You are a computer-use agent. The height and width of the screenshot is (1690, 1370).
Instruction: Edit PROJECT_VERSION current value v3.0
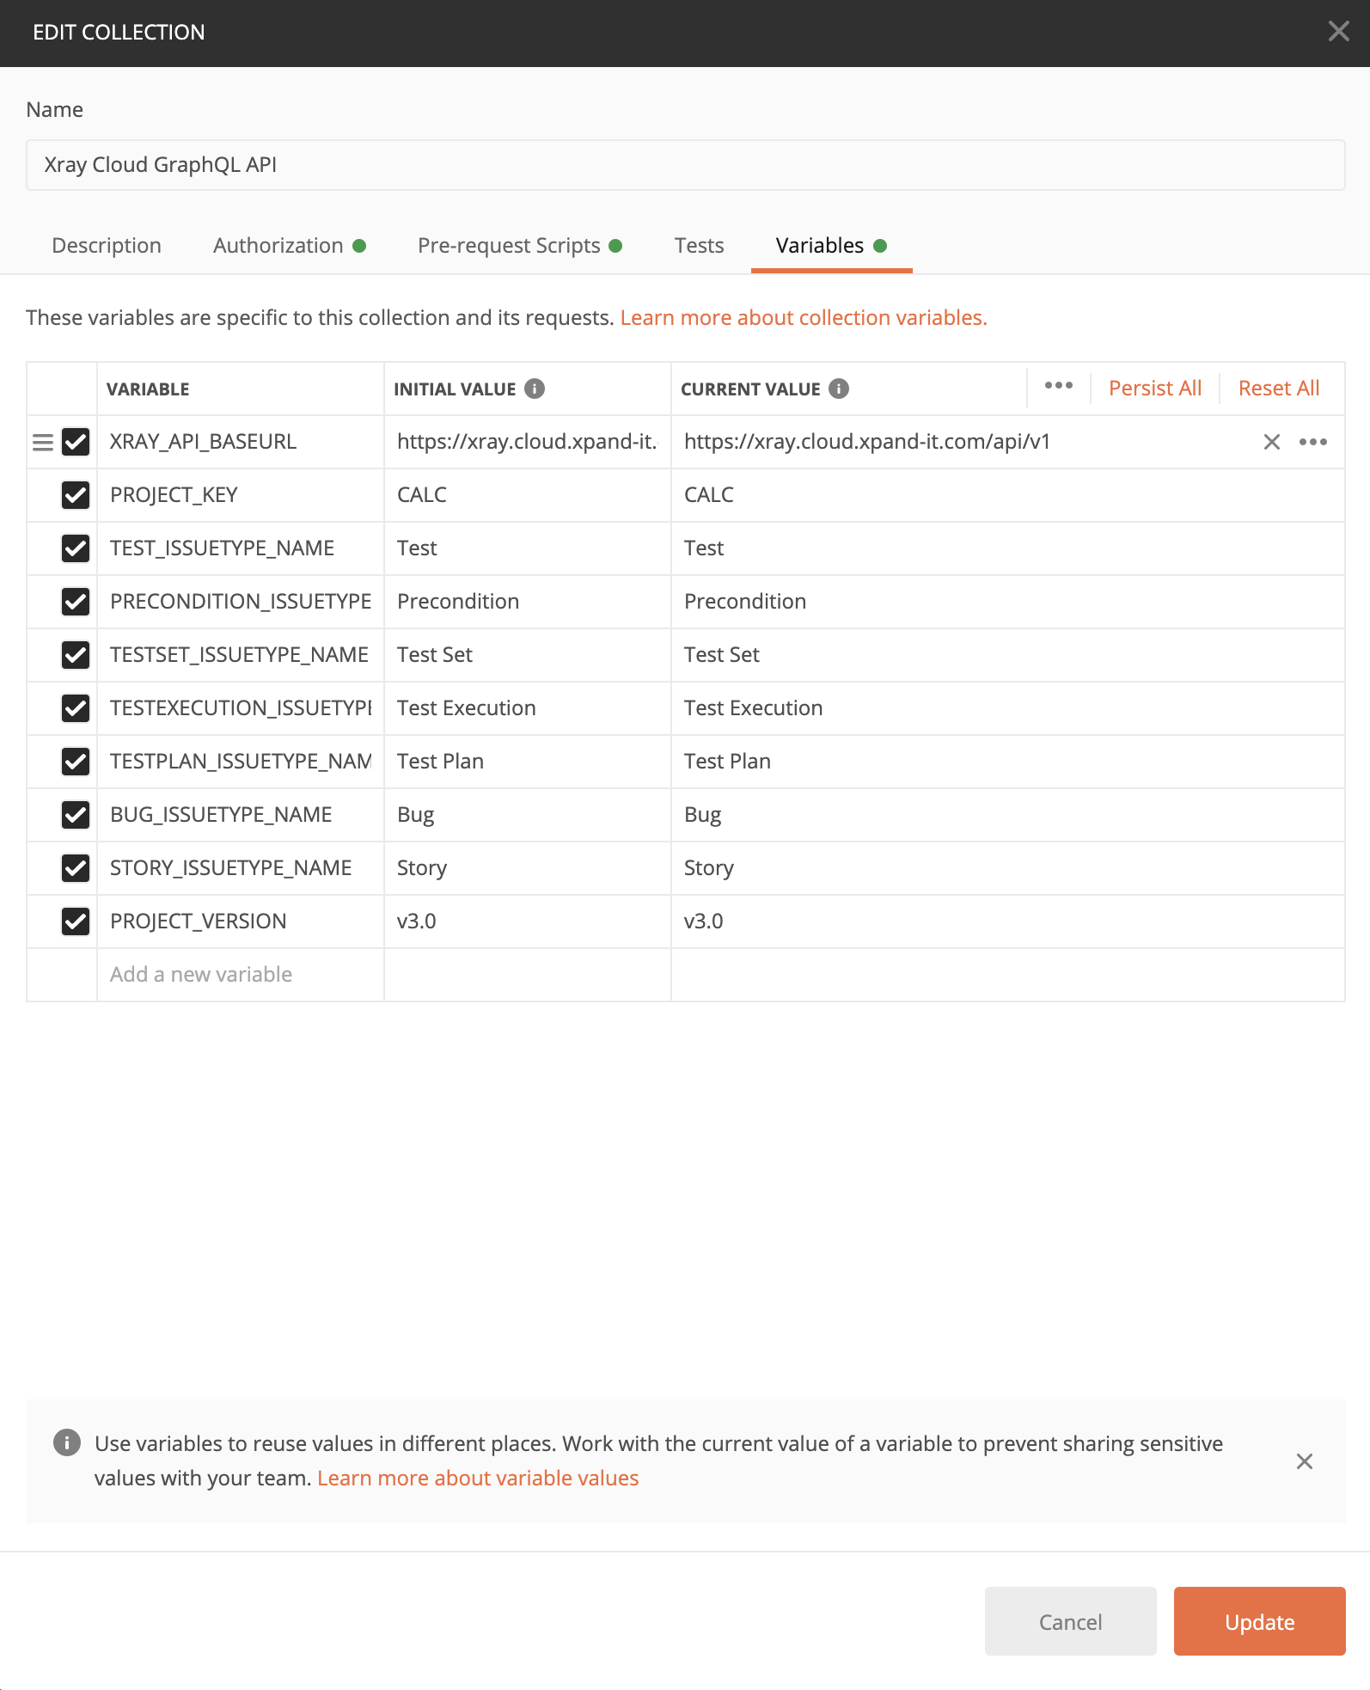1007,922
